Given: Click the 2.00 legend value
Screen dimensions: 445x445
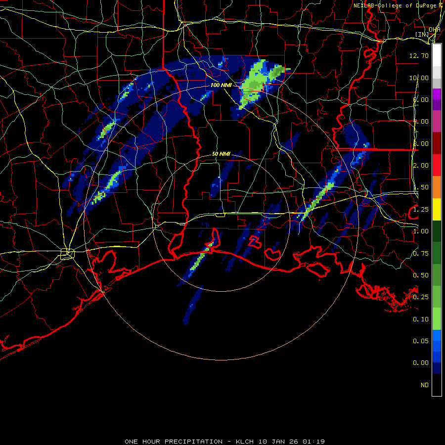Looking at the screenshot, I should click(421, 166).
